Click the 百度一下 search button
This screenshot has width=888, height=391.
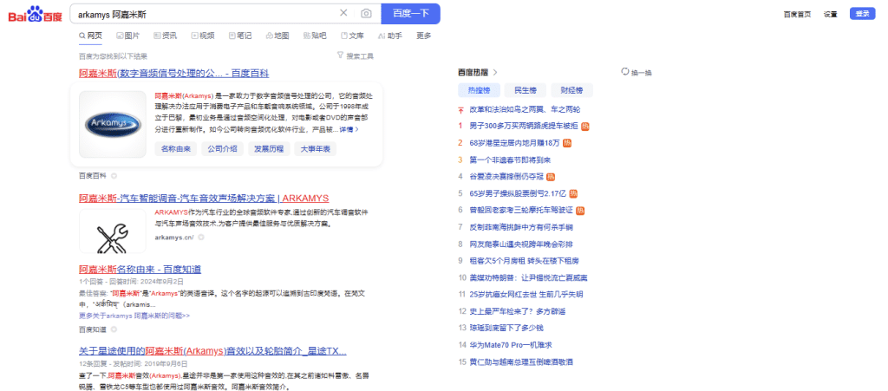point(410,14)
